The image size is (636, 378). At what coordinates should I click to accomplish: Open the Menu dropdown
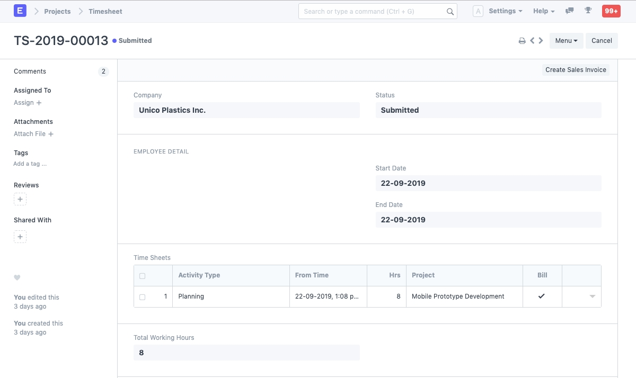click(566, 41)
